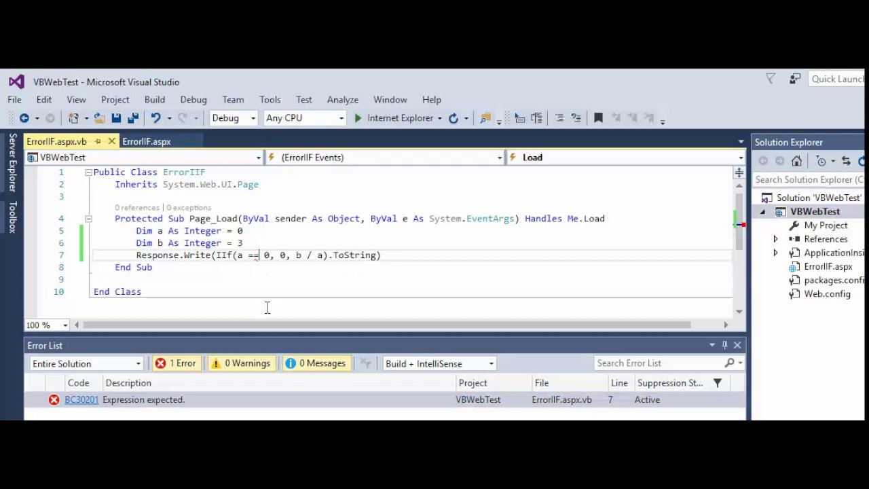
Task: Click the editor vertical scrollbar thumb
Action: pyautogui.click(x=739, y=220)
